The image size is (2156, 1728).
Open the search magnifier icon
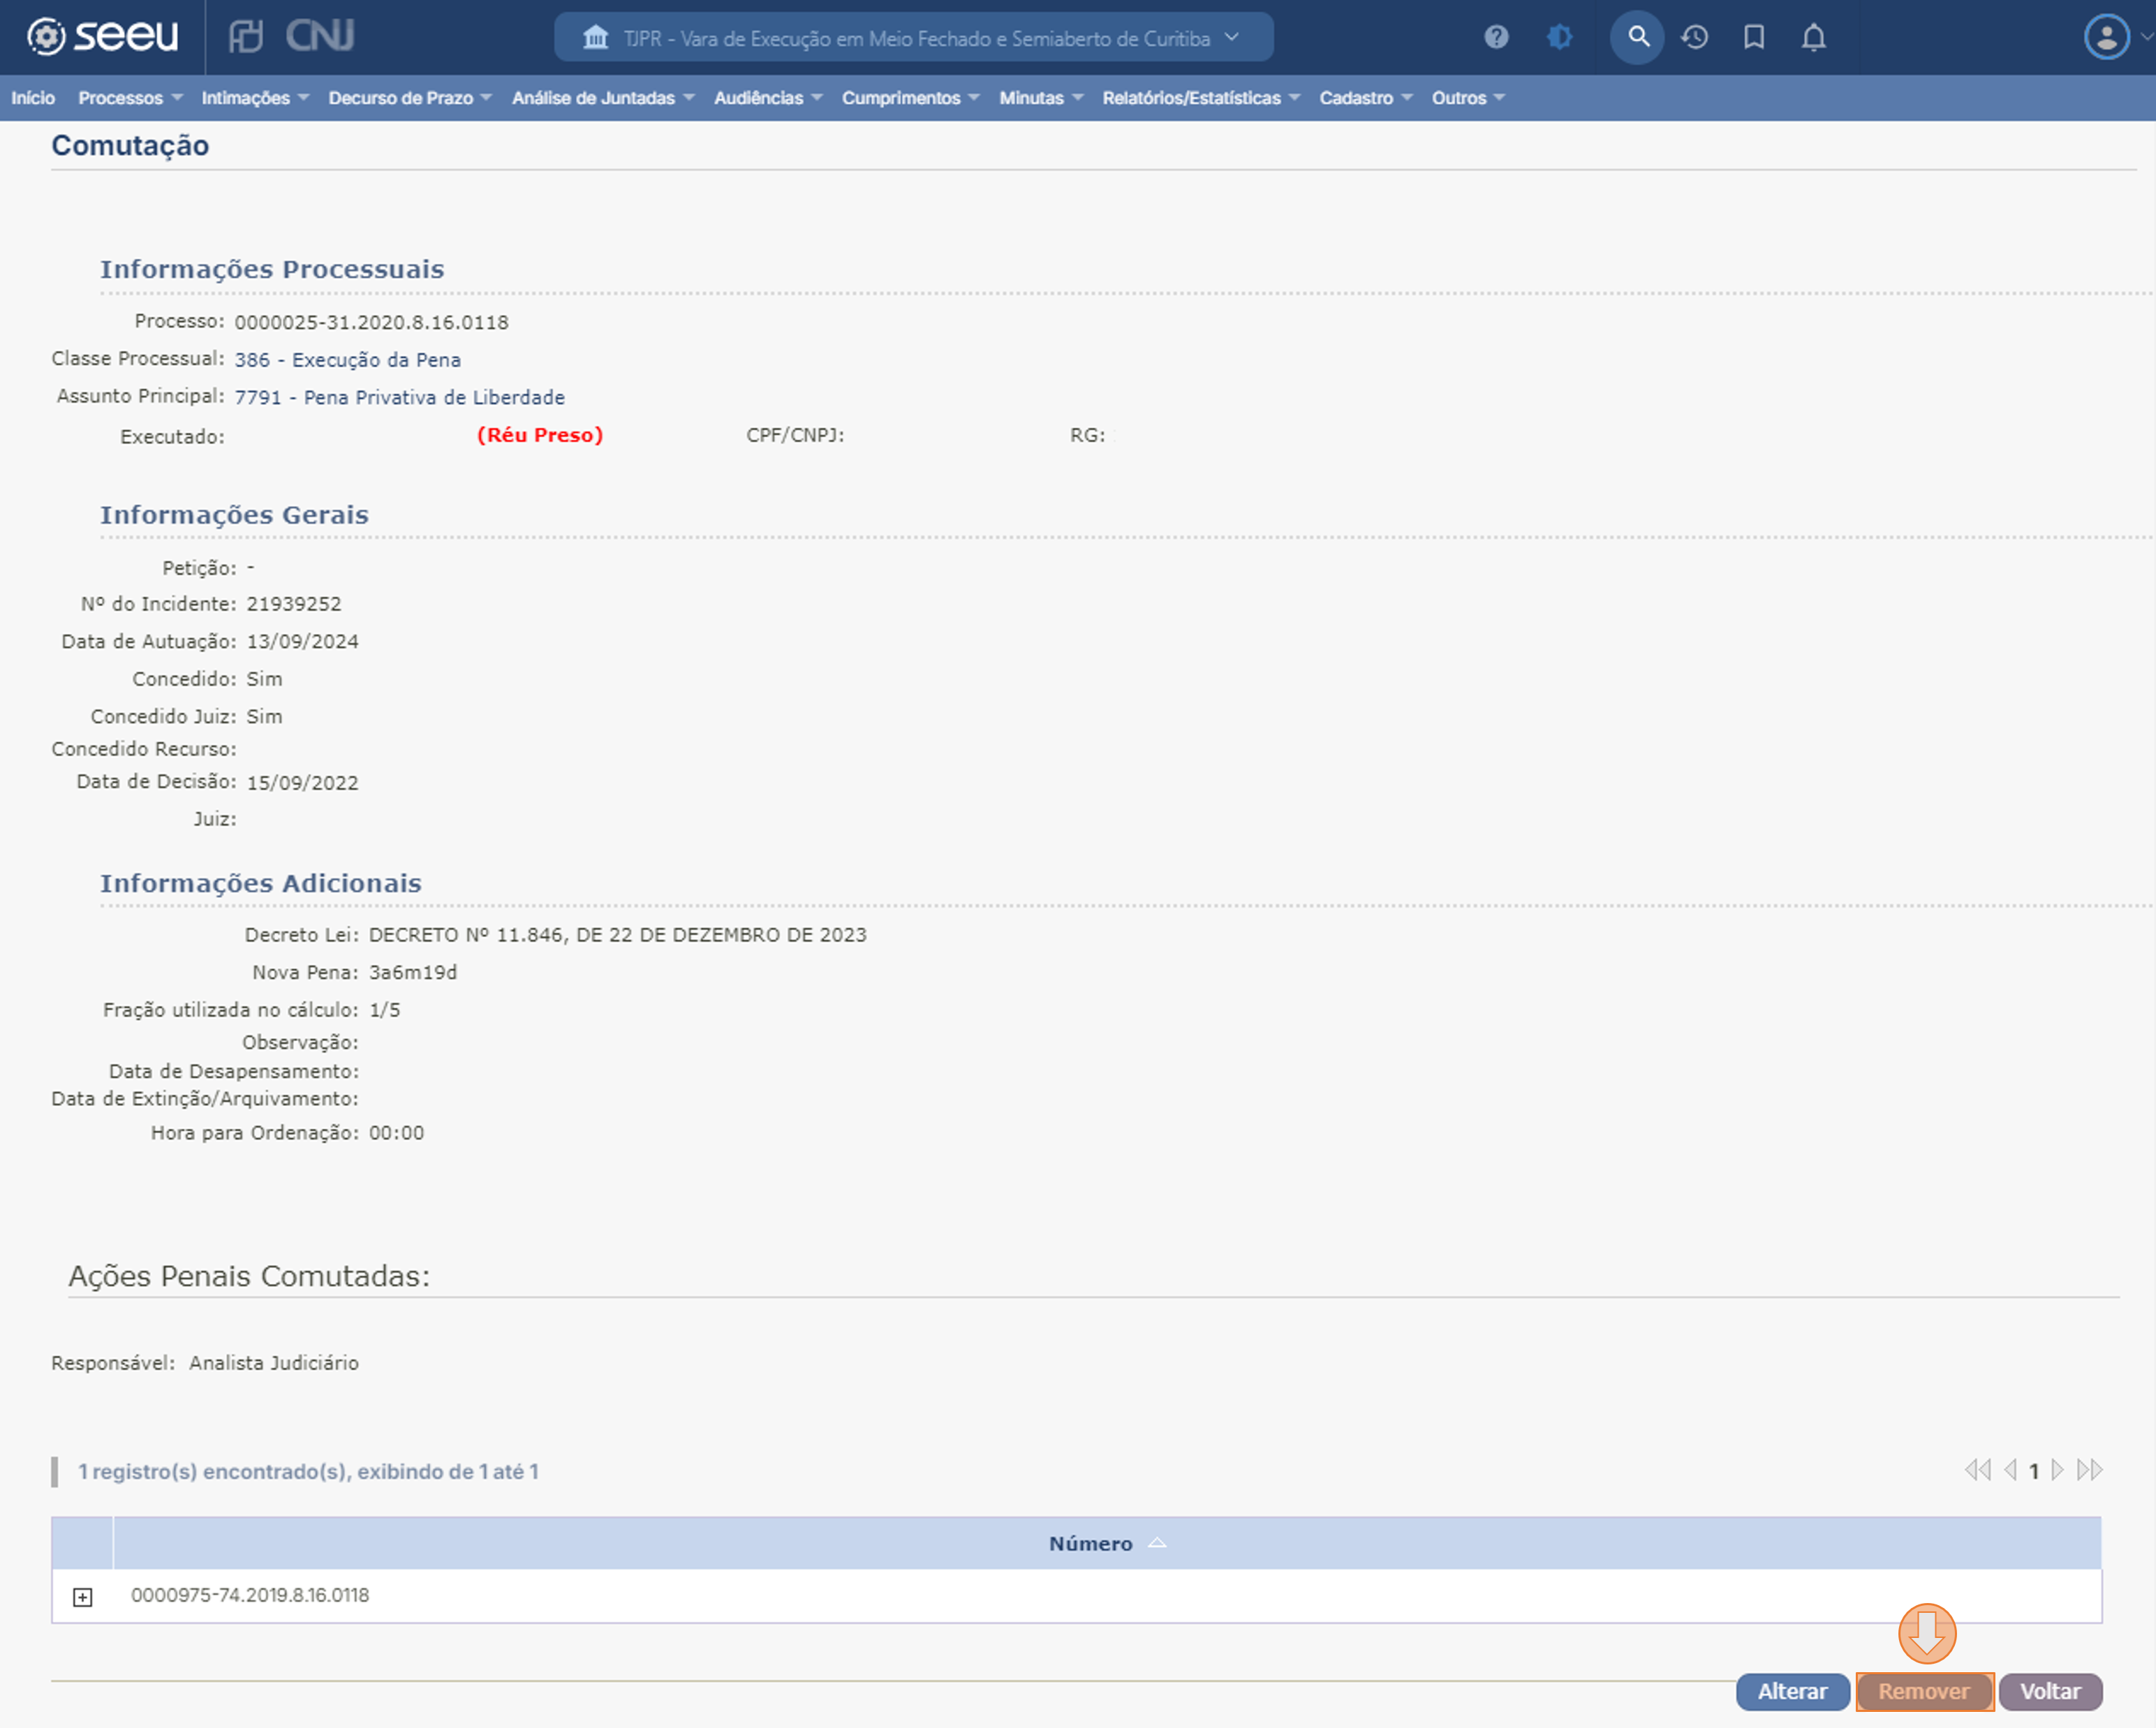(x=1637, y=37)
